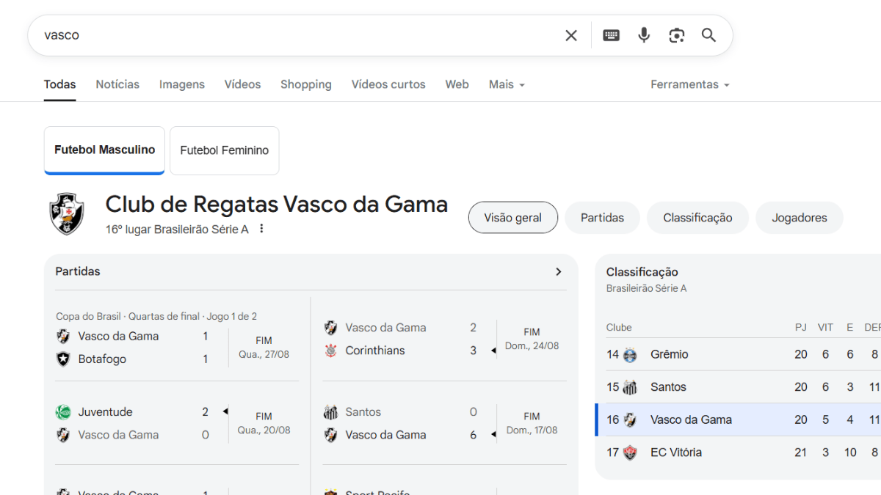Screen dimensions: 881x495
Task: Click the Partidas pill button
Action: 602,218
